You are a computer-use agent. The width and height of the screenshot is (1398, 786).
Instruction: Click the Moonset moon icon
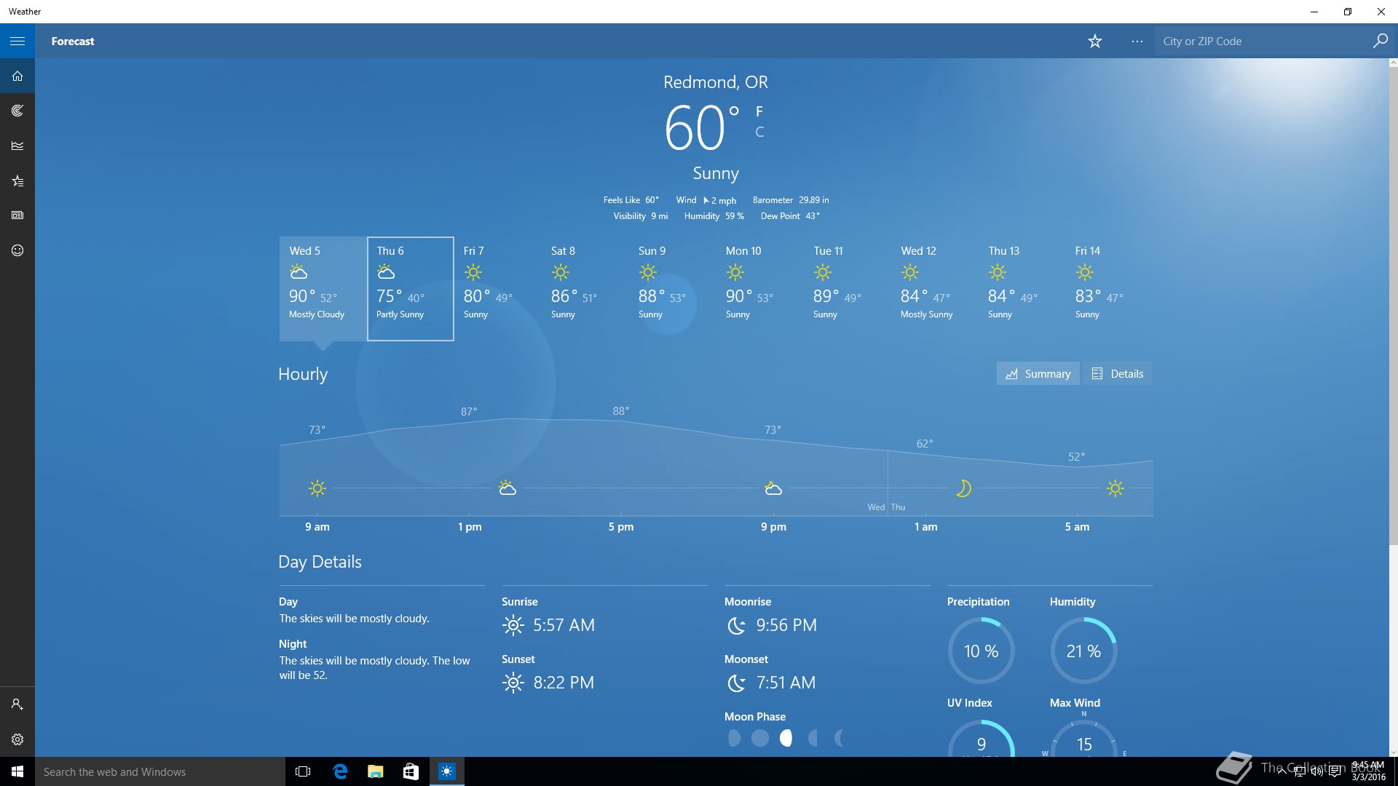(737, 683)
